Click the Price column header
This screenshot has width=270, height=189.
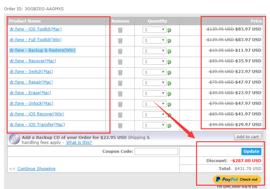(x=256, y=21)
